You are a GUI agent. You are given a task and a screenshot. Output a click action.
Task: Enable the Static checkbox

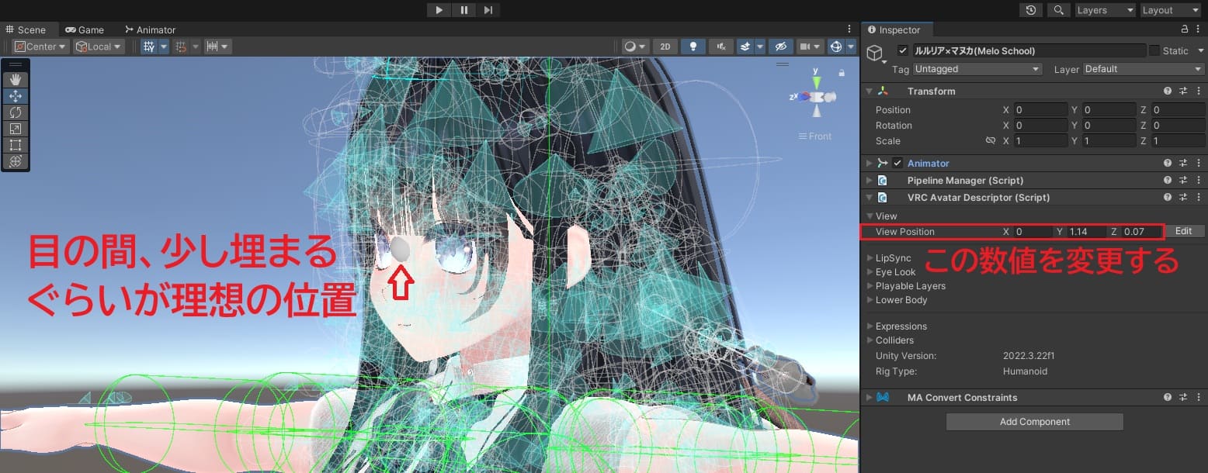tap(1154, 50)
